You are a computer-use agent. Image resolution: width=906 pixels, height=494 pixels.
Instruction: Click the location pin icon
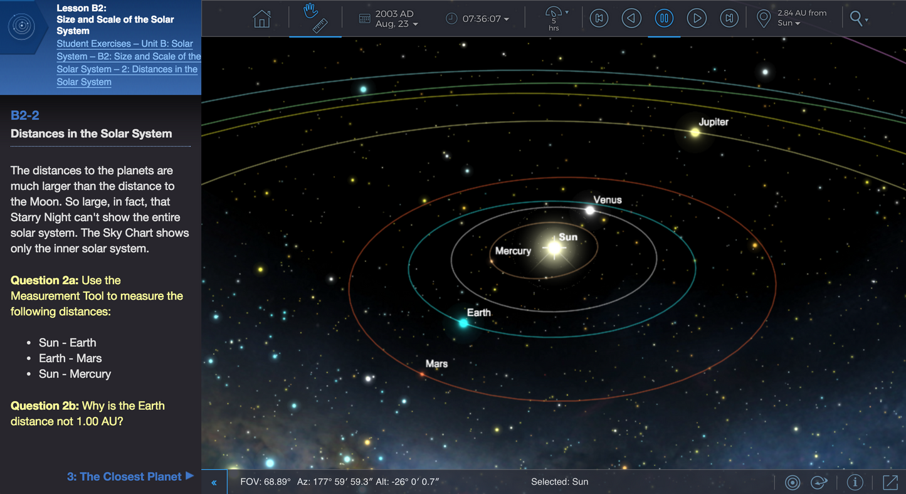pos(763,18)
